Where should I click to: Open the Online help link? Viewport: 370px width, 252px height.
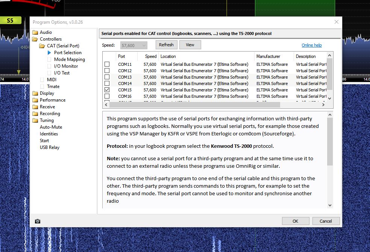click(x=311, y=45)
